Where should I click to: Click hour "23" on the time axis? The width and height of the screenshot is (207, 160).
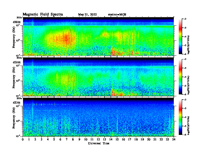click(x=167, y=140)
